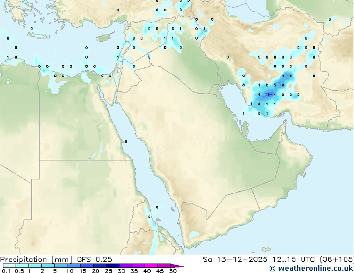Screen dimensions: 354x273
Task: Click the forecast date '13-12-2025' text
Action: pos(242,260)
